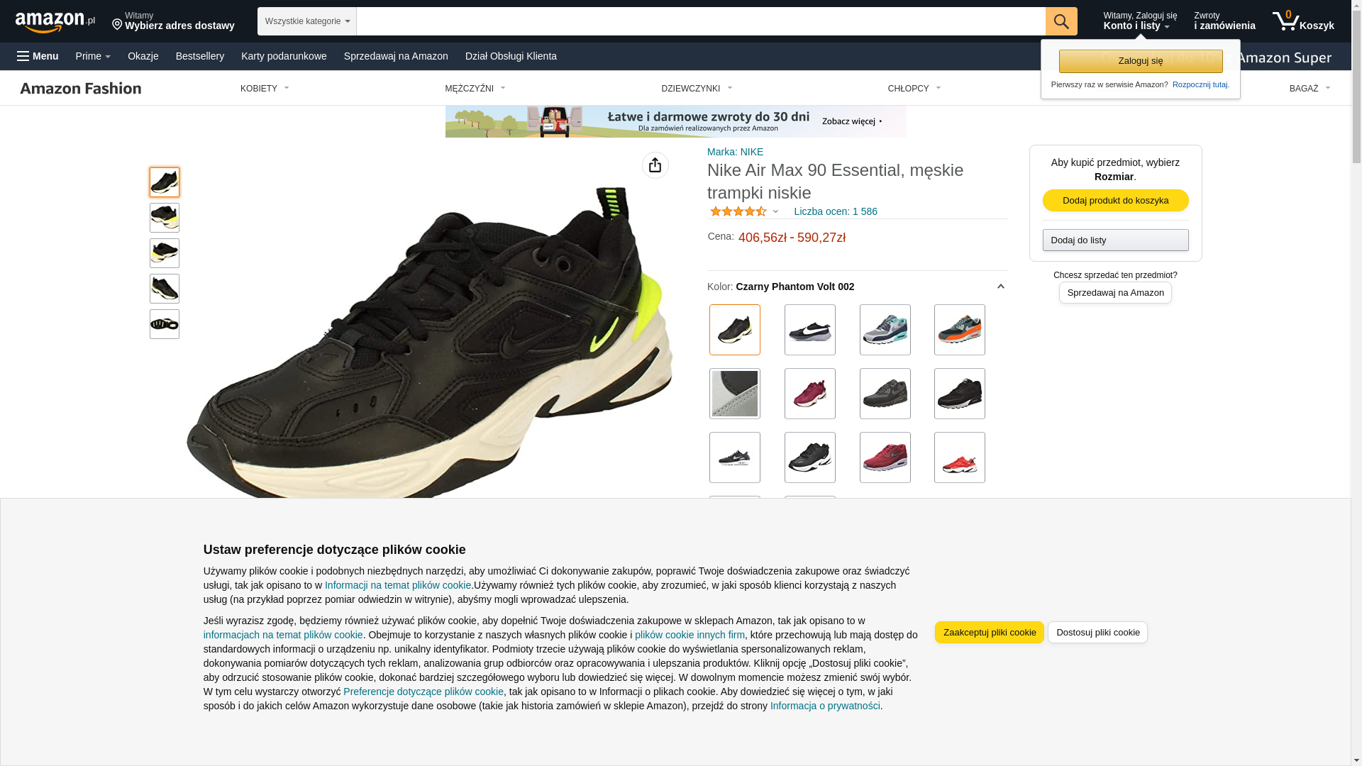The width and height of the screenshot is (1362, 766).
Task: Go to Amazon.pl home logo
Action: [x=55, y=22]
